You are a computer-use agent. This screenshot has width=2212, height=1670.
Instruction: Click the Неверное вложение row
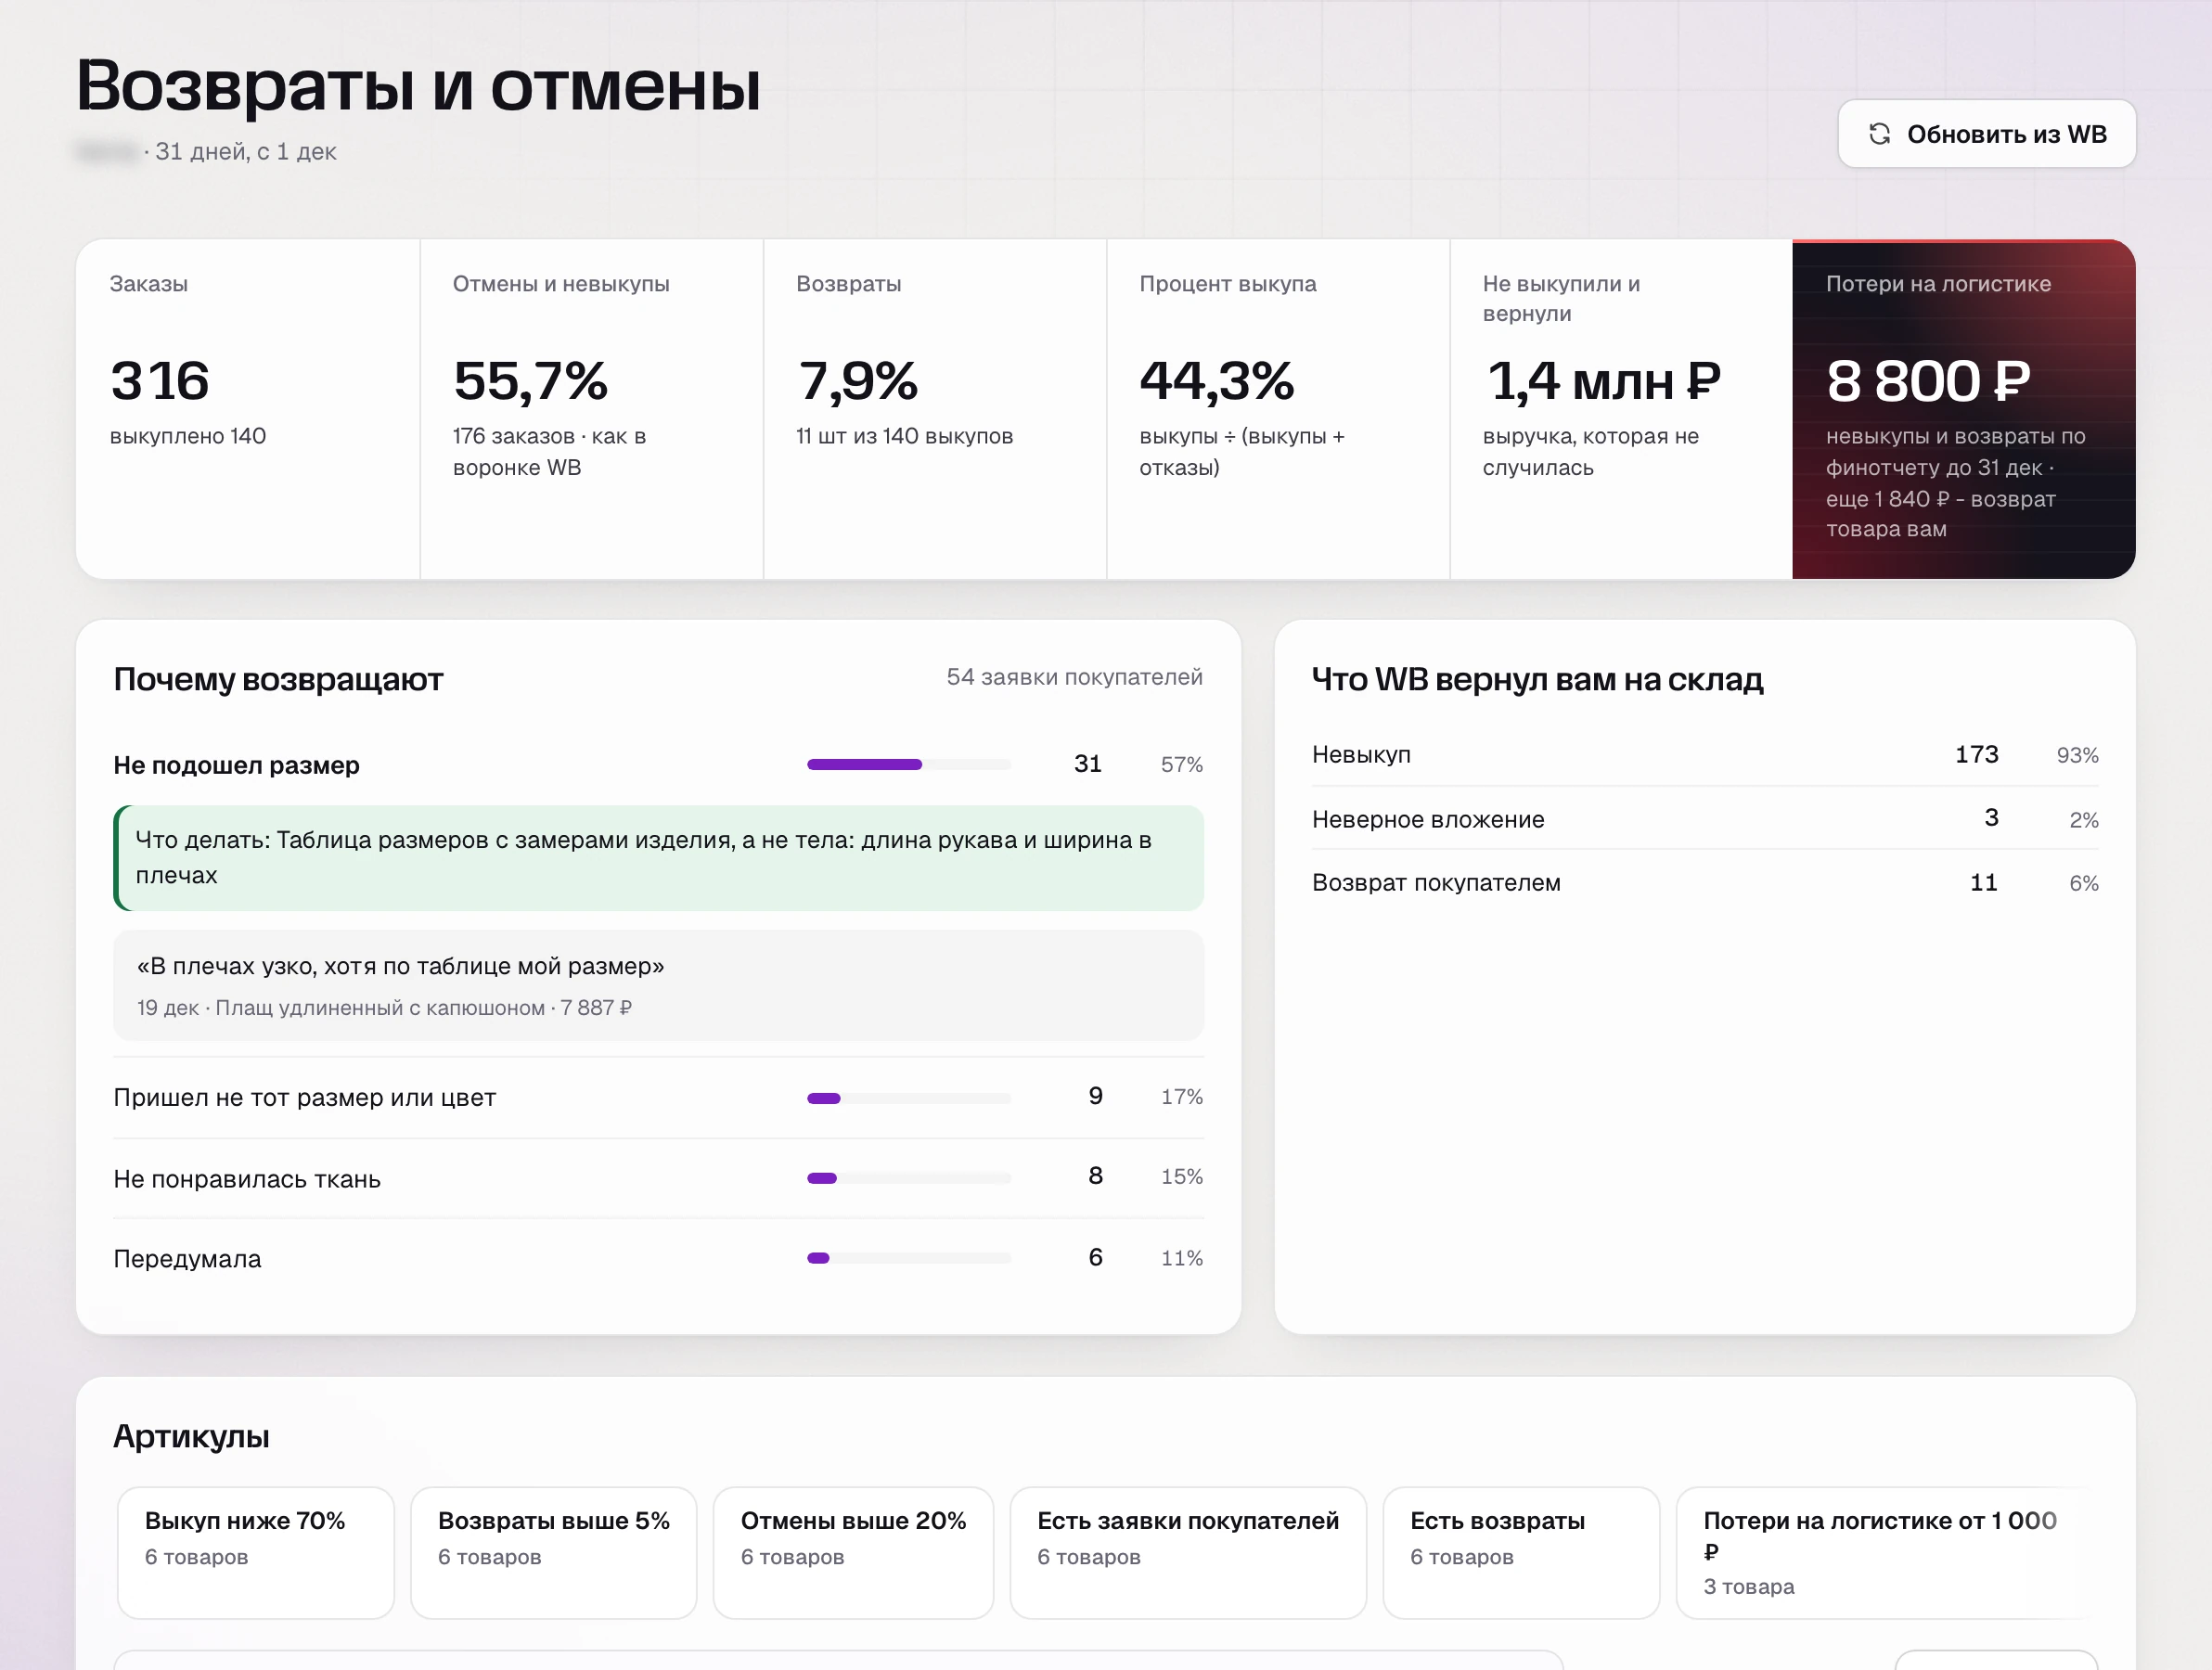pyautogui.click(x=1705, y=819)
